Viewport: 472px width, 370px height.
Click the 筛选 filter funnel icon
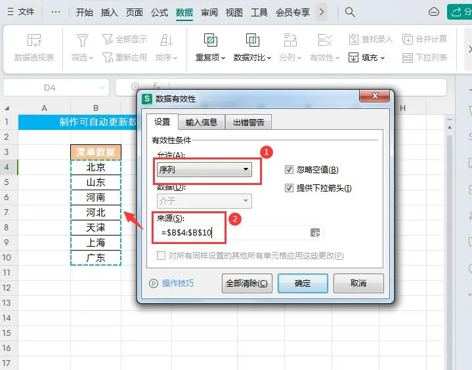(x=82, y=41)
